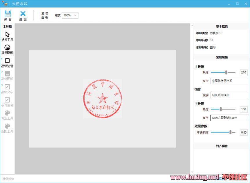Click the 清理画布 clear canvas button
The image size is (250, 183).
[45, 15]
